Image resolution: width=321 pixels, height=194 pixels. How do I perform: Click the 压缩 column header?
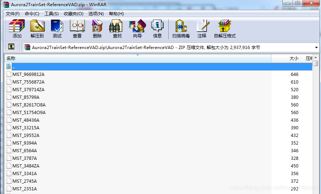[306, 58]
